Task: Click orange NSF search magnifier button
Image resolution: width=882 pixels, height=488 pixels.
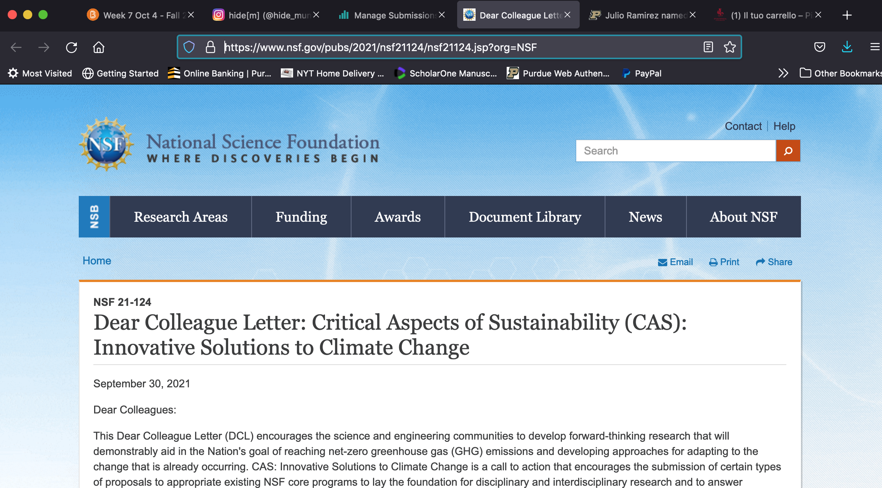Action: point(788,151)
